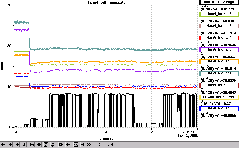The image size is (239, 148).
Task: Click the VAL=76.8359 reading
Action: tap(225, 81)
